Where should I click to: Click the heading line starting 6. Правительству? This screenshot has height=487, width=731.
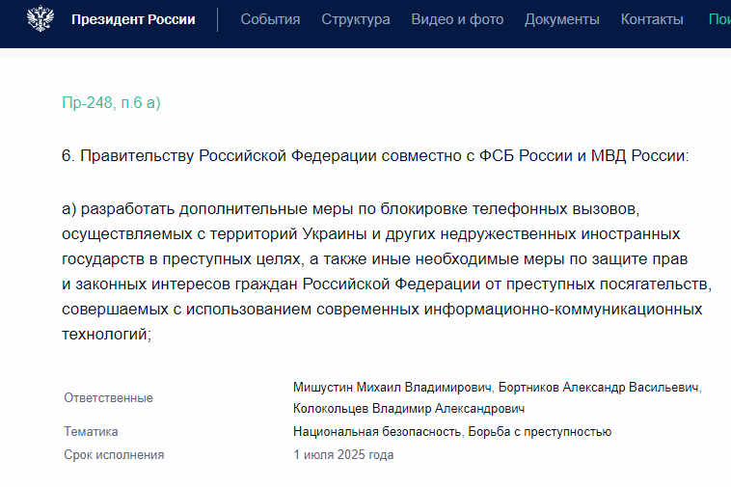point(375,156)
